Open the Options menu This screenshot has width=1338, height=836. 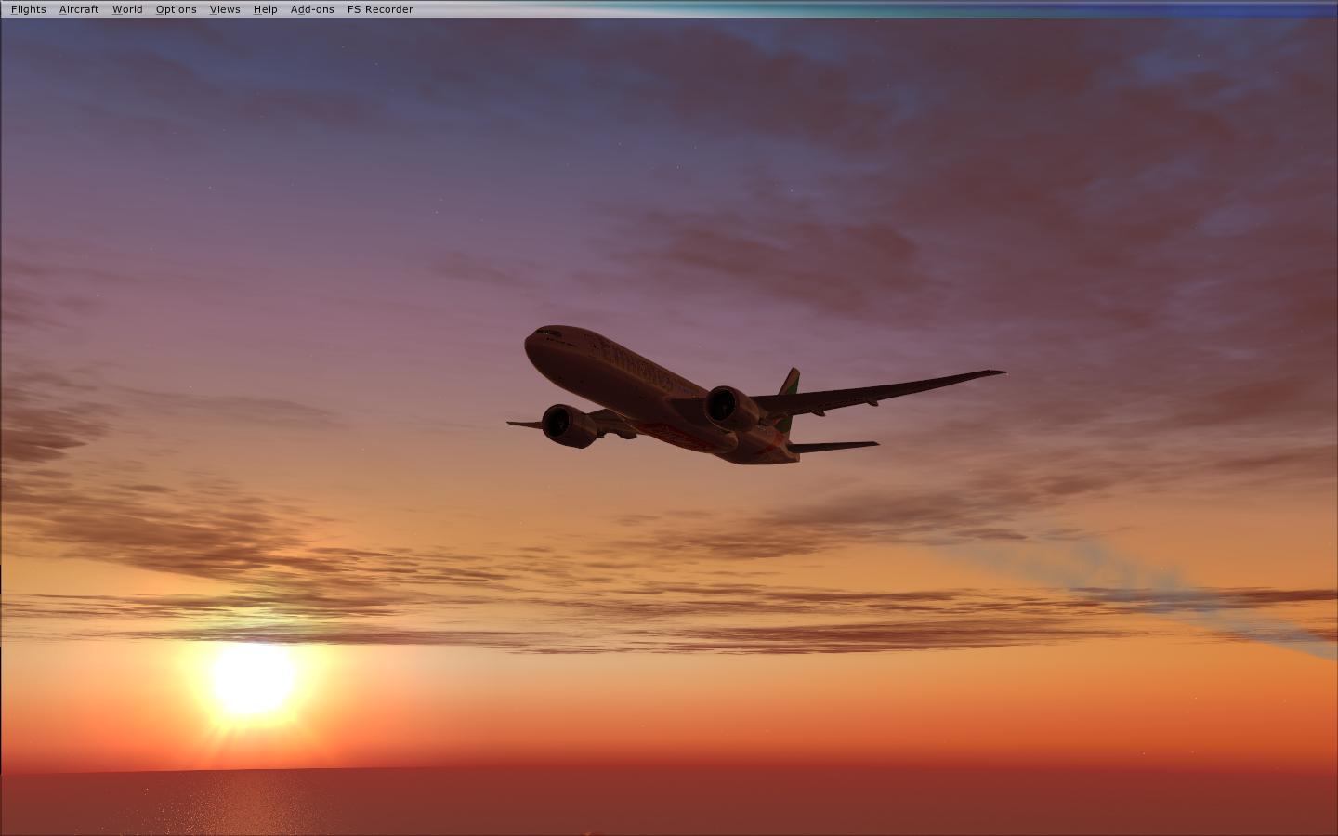click(177, 9)
